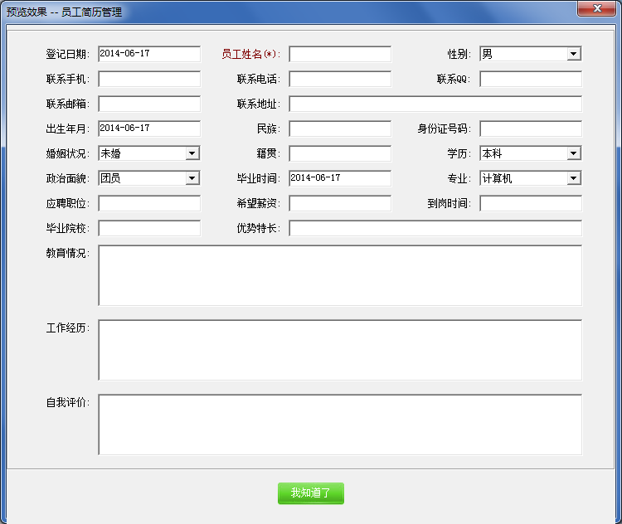Viewport: 622px width, 524px height.
Task: Click the 优势特长 wide input field
Action: click(435, 229)
